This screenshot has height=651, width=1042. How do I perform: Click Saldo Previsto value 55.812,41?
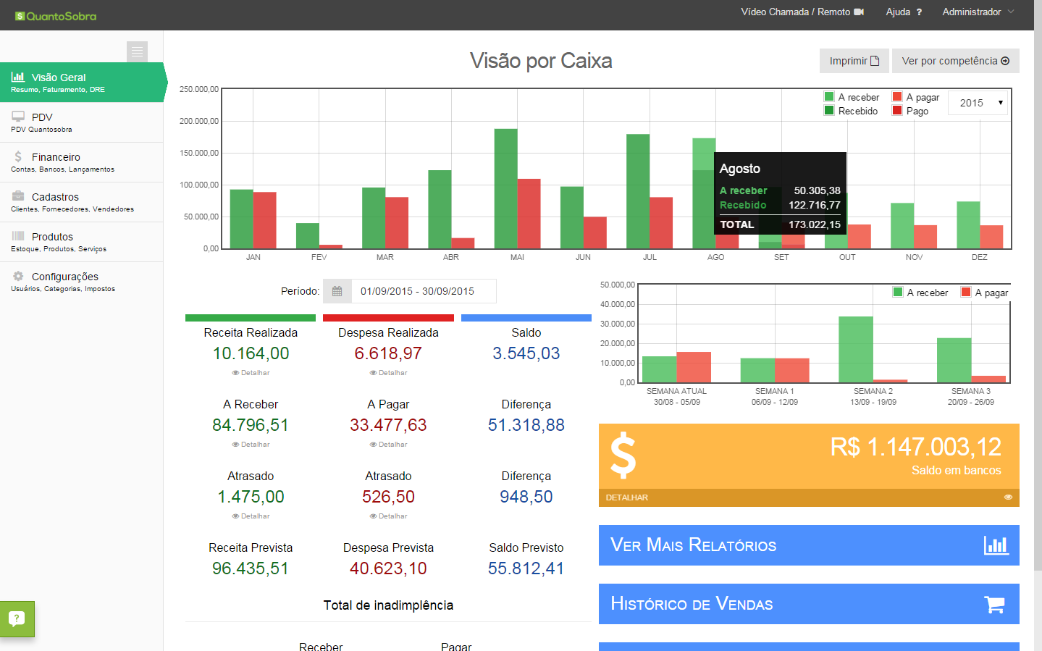click(526, 568)
